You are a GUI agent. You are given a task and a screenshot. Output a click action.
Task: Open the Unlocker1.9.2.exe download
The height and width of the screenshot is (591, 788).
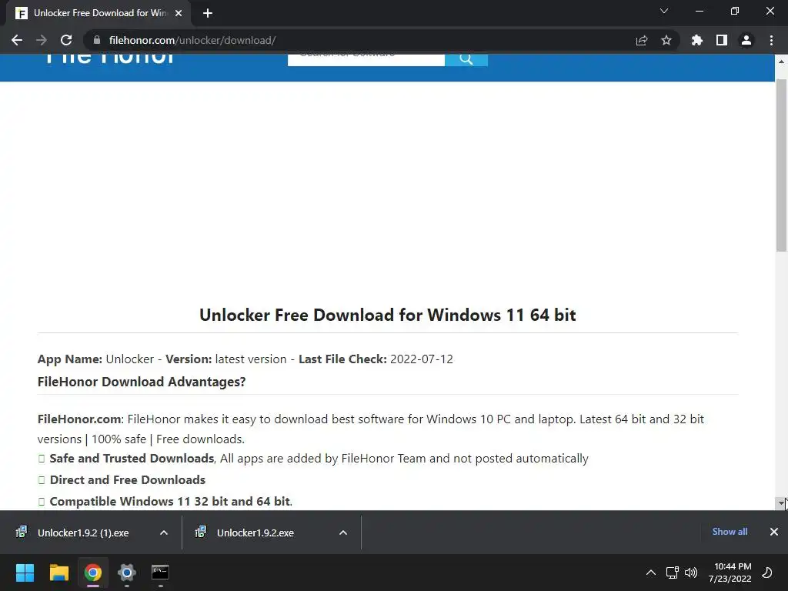coord(255,533)
